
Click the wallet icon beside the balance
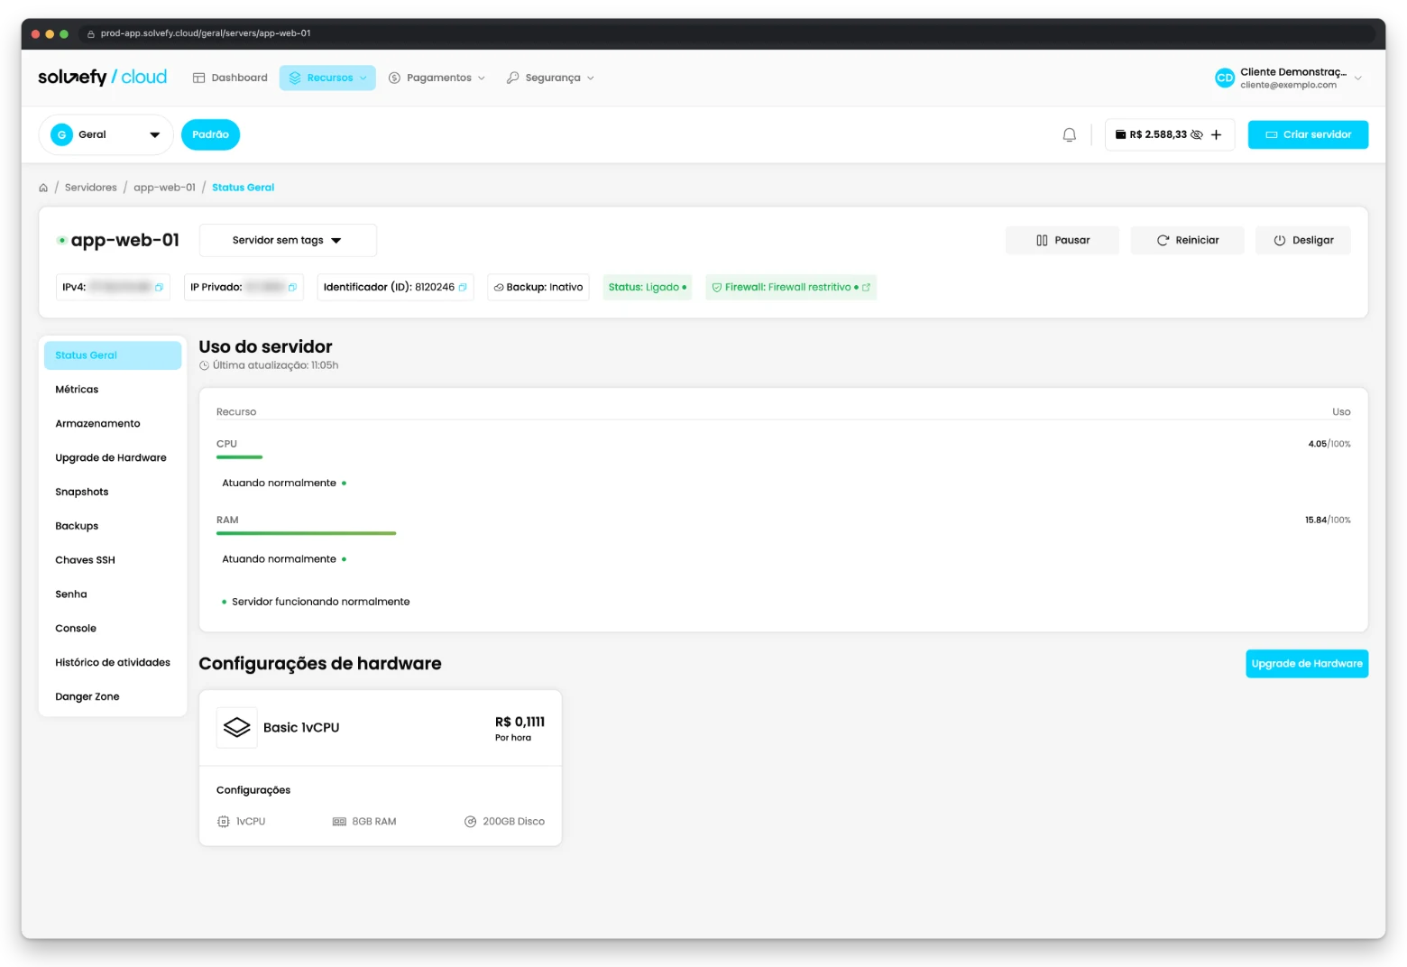[x=1121, y=135]
